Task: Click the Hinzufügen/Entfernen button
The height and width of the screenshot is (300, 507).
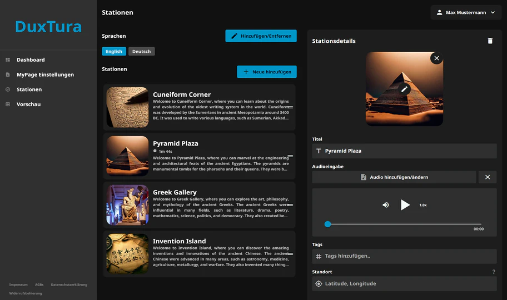Action: click(x=261, y=36)
